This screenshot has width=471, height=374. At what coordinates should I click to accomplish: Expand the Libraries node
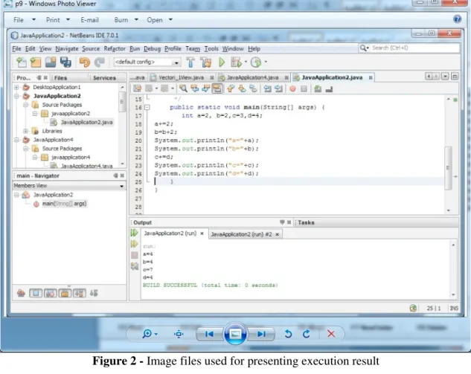pyautogui.click(x=26, y=131)
